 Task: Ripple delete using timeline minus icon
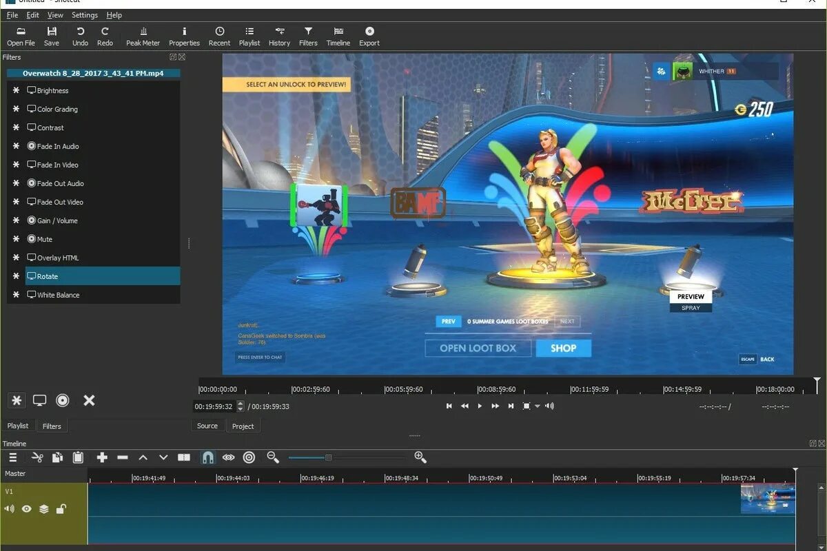pos(123,457)
